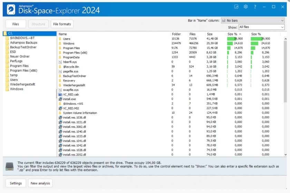Click folder icon beside Windows in list
290x193 pixels.
tap(60, 43)
